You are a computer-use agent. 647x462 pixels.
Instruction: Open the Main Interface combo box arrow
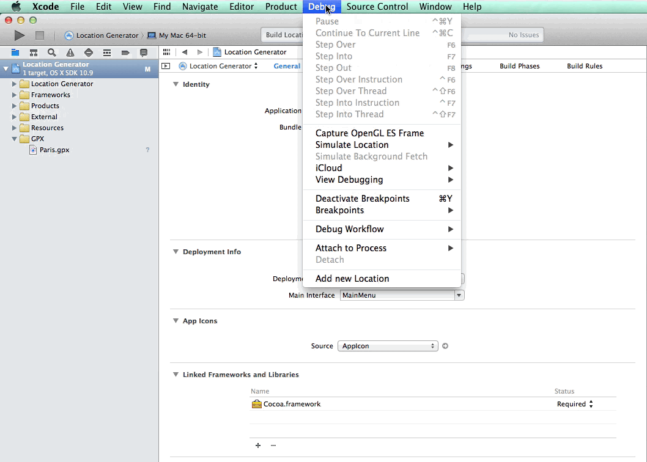pyautogui.click(x=459, y=295)
